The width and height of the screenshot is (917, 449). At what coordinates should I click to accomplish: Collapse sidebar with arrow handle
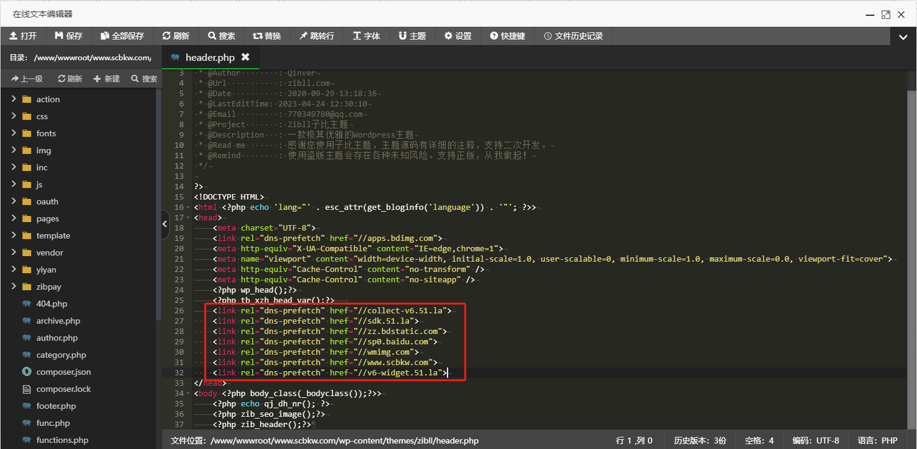pos(164,224)
